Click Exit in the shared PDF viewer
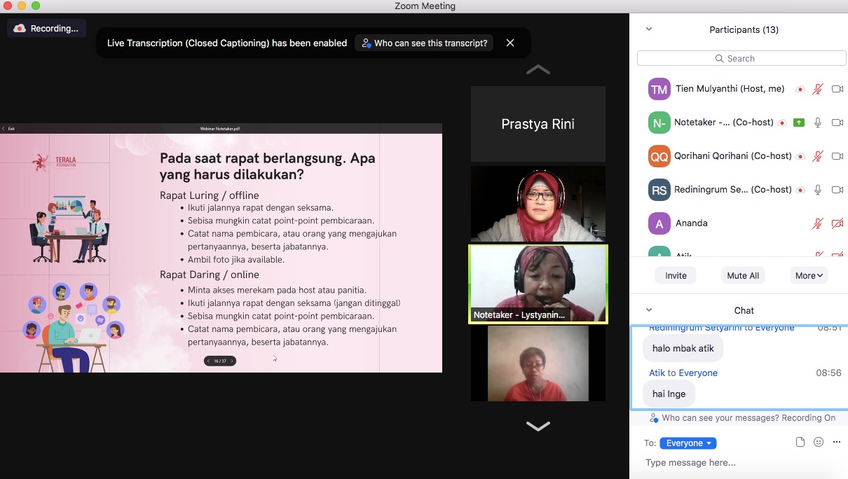This screenshot has height=479, width=848. (8, 128)
